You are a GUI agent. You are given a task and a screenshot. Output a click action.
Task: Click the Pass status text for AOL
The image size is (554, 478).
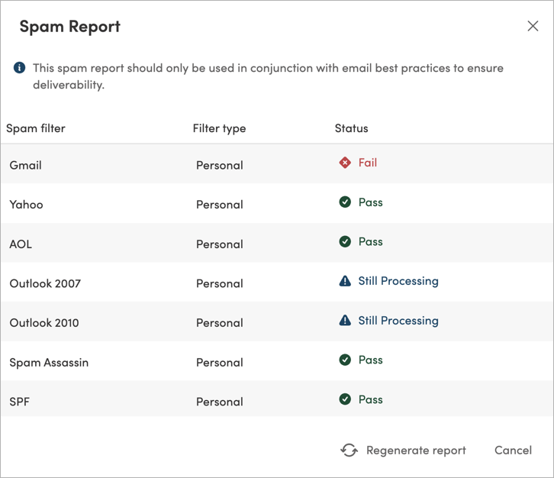pos(371,241)
